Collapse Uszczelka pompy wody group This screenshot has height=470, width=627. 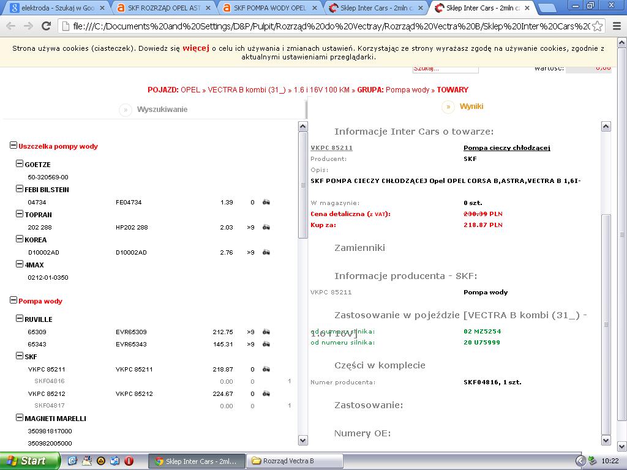pos(13,146)
